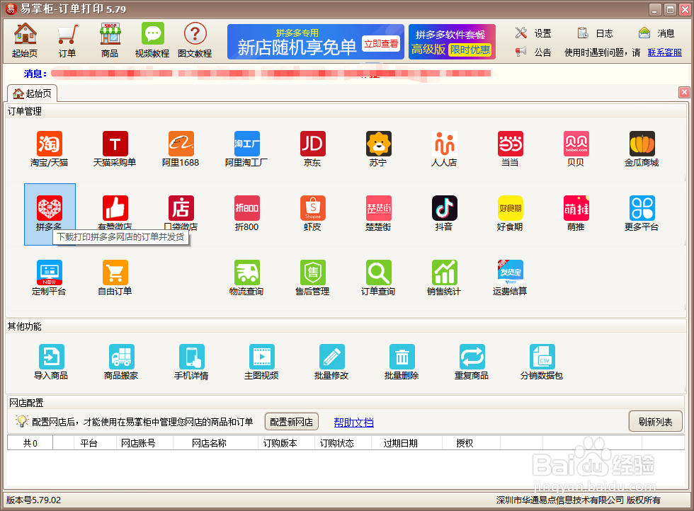
Task: Open 手机详情 mobile details tool
Action: [x=192, y=362]
